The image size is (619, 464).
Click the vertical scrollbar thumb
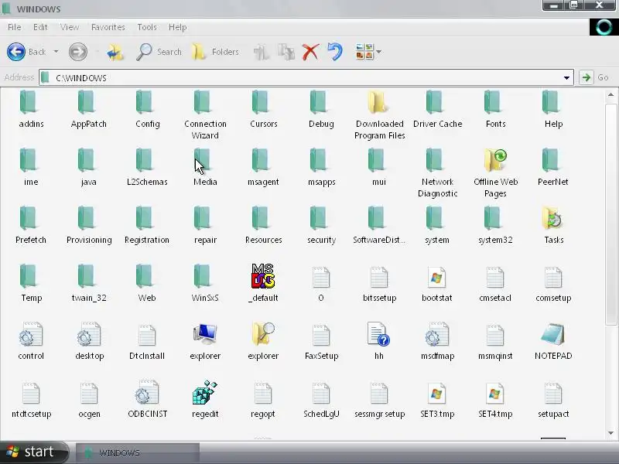point(610,214)
